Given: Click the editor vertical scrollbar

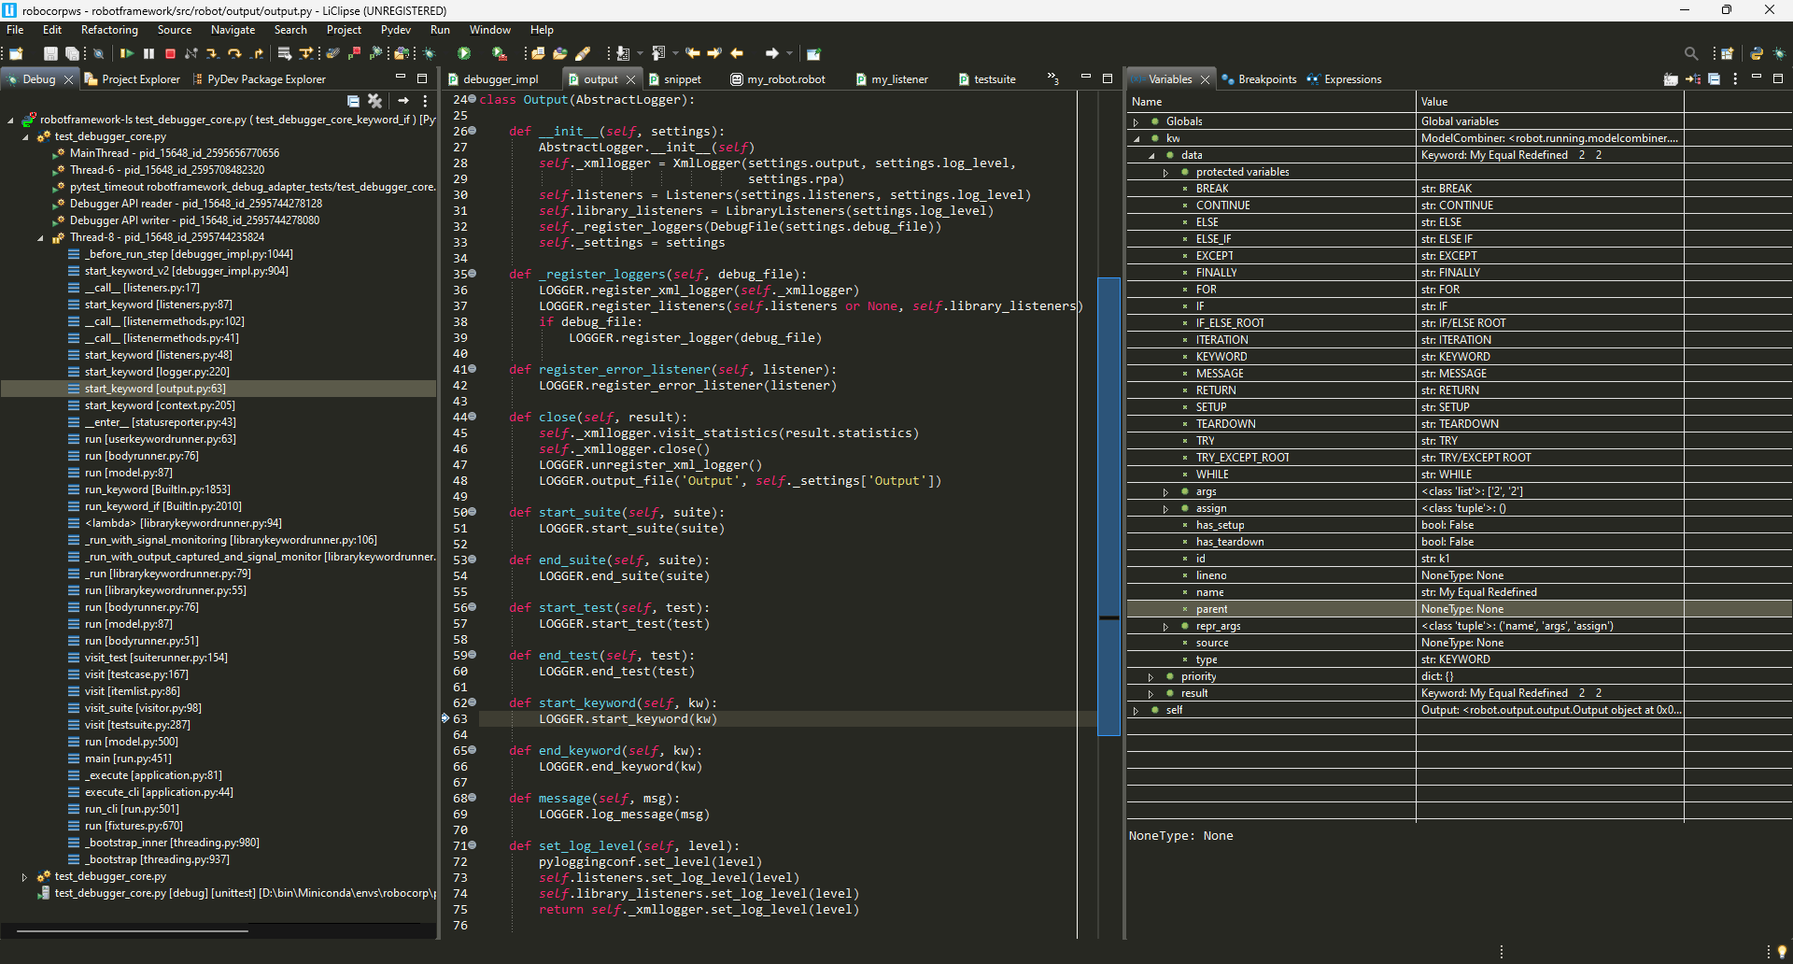Looking at the screenshot, I should [1109, 504].
